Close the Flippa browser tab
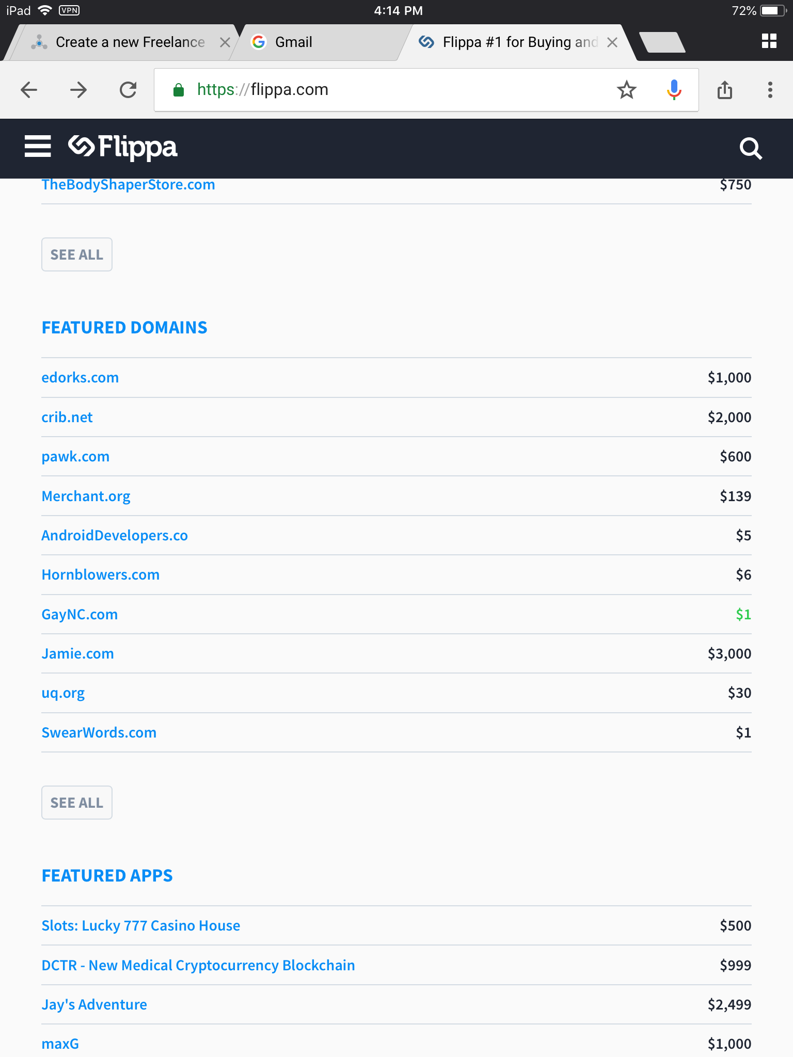The image size is (793, 1057). (x=612, y=42)
